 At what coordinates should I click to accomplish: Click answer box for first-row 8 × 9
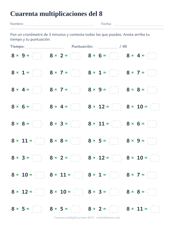coord(37,56)
